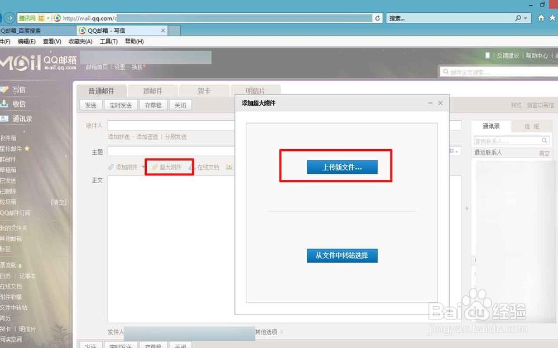Image resolution: width=558 pixels, height=348 pixels.
Task: Click the 添加密送 link
Action: click(x=147, y=137)
